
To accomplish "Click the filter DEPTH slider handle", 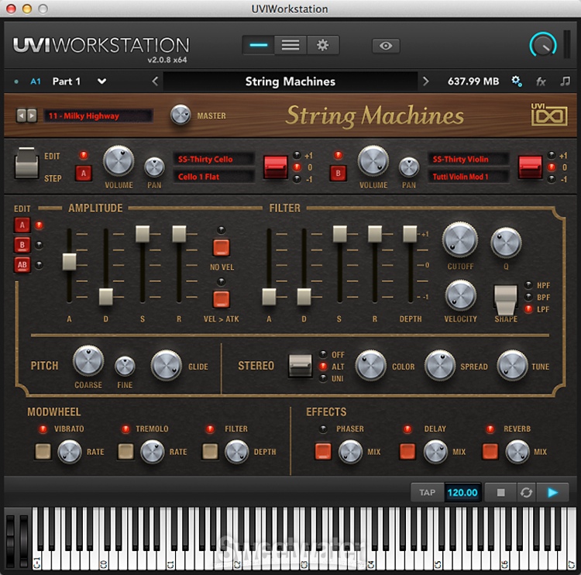I will pyautogui.click(x=410, y=234).
